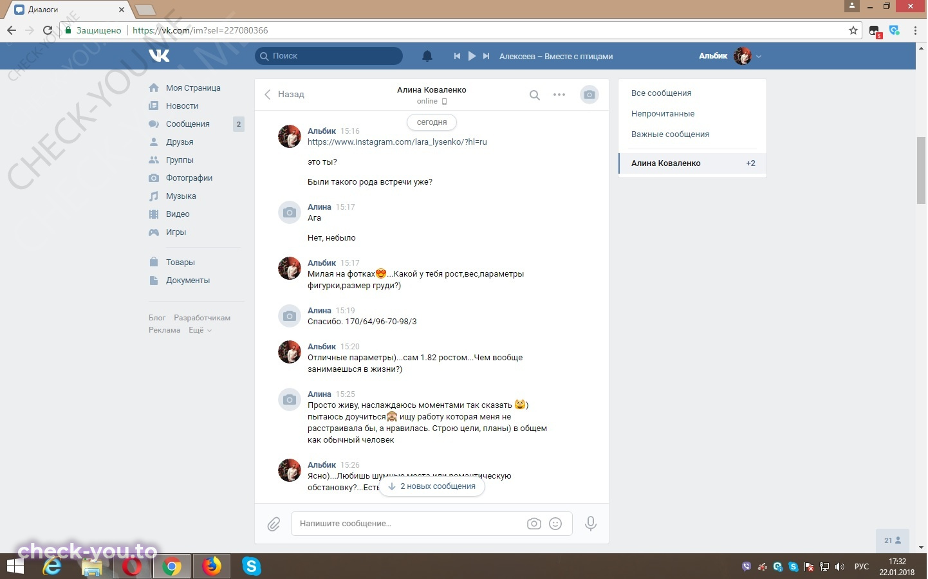Record a voice message with the microphone

click(x=591, y=524)
